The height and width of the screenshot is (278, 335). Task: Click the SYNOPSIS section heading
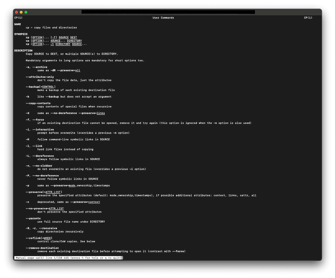(20, 34)
